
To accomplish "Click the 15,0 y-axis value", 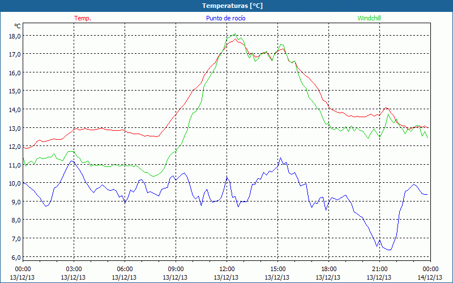I will (15, 91).
